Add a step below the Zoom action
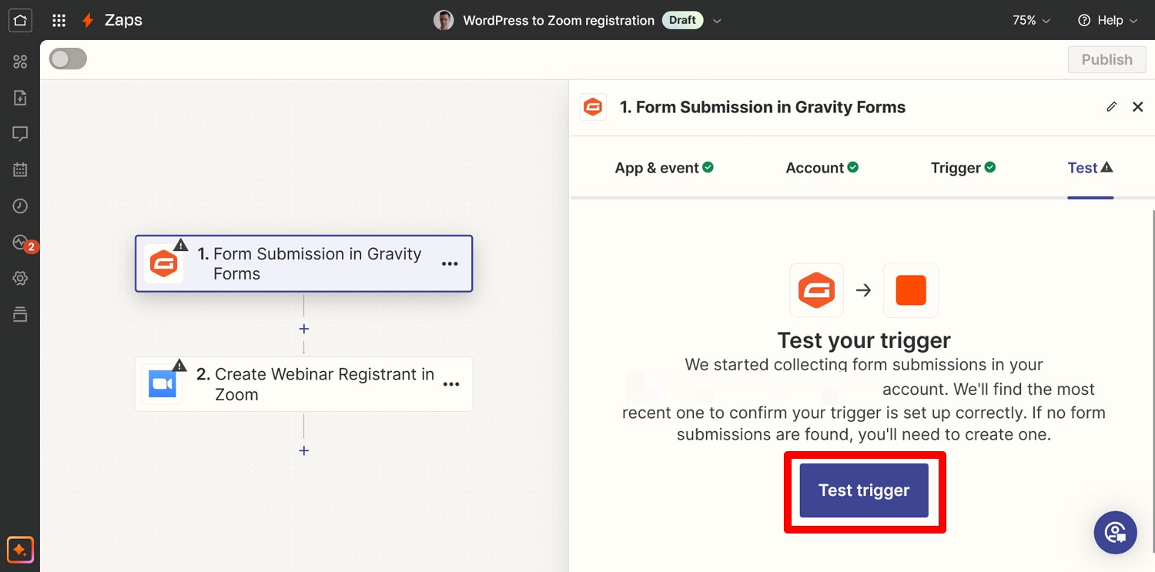The width and height of the screenshot is (1155, 572). coord(304,451)
